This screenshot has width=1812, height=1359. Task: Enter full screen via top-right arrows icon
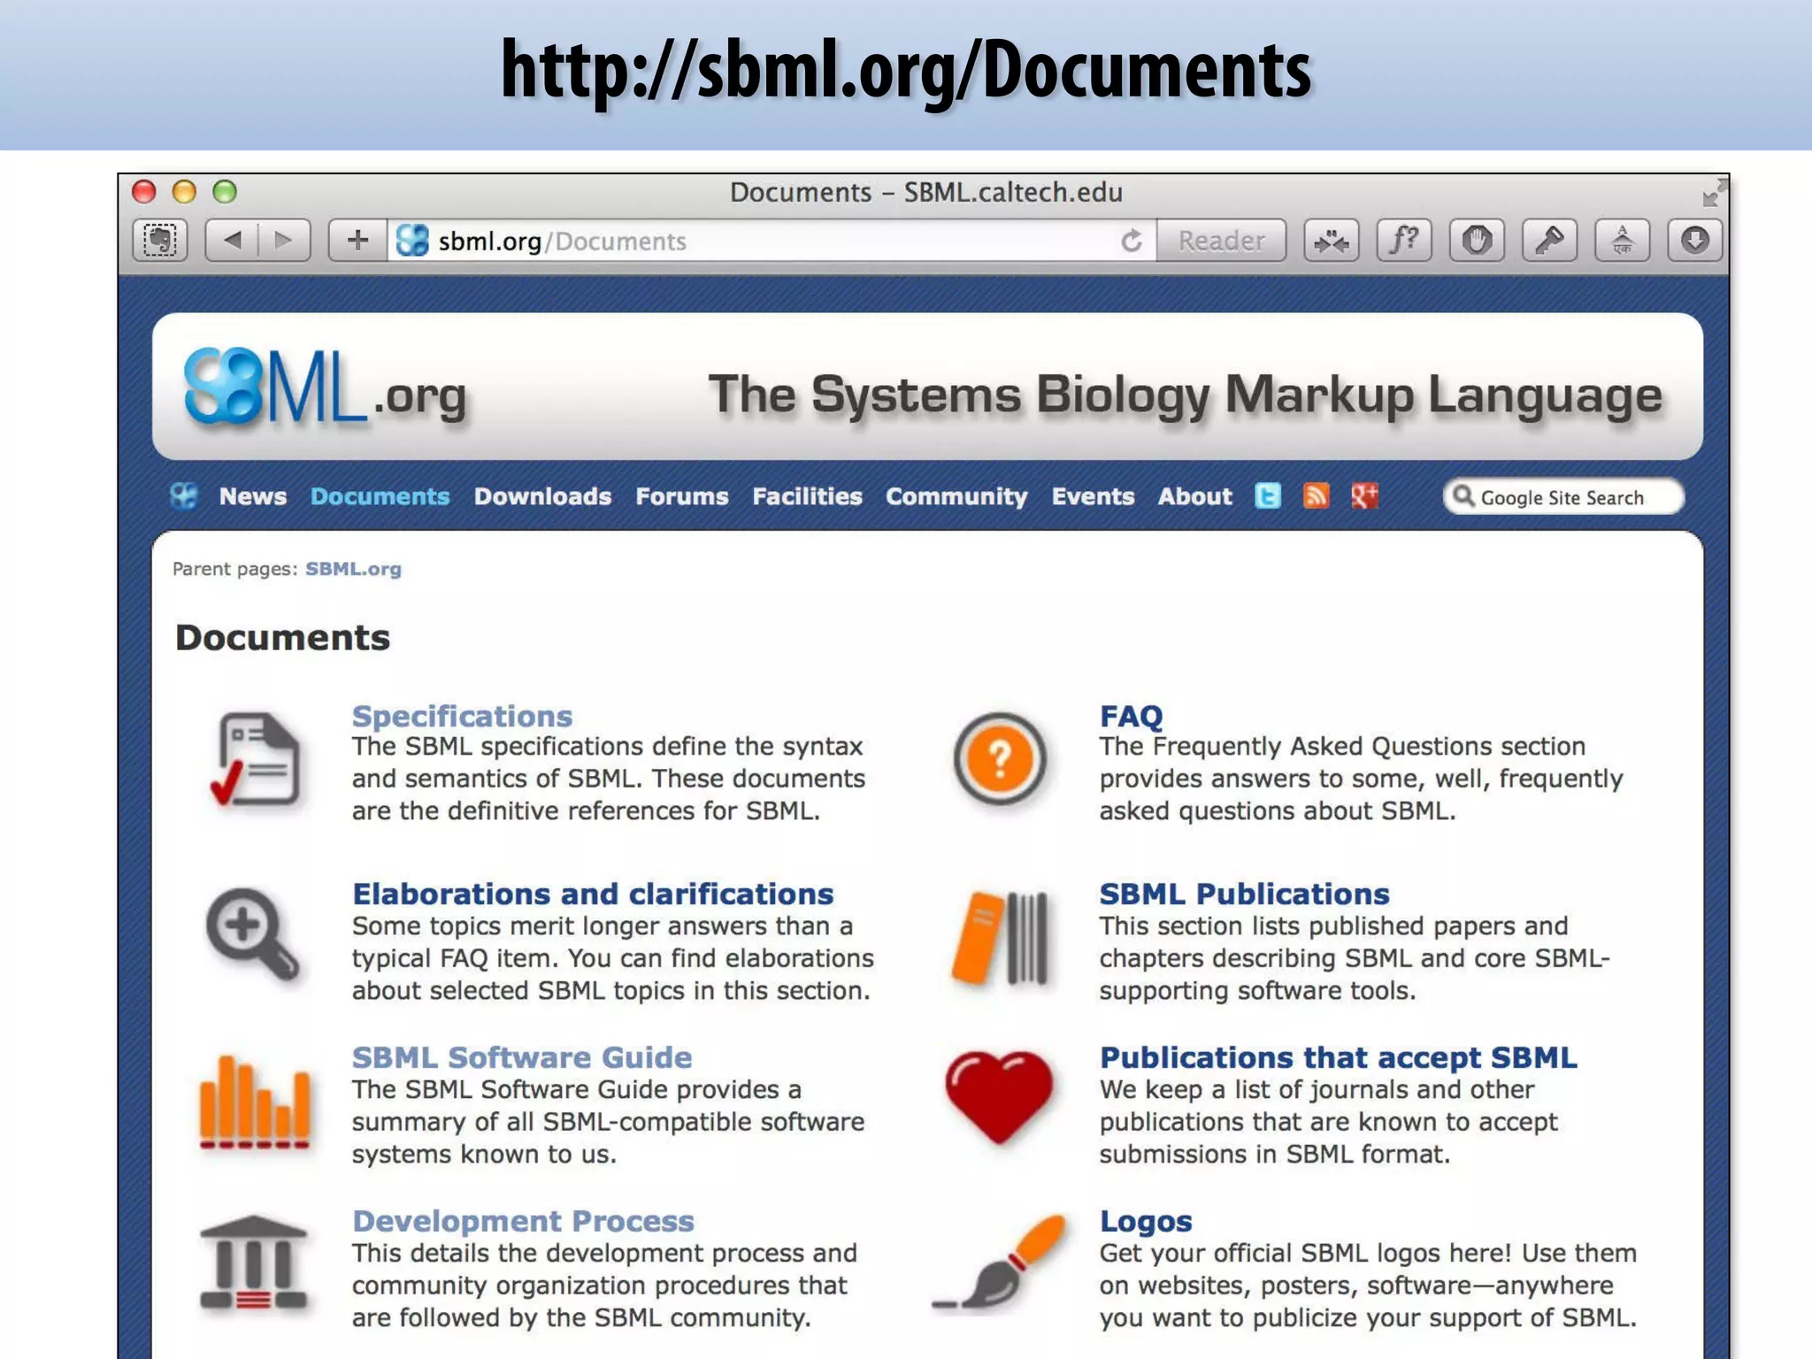tap(1714, 192)
